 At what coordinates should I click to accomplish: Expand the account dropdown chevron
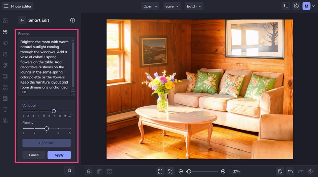314,6
